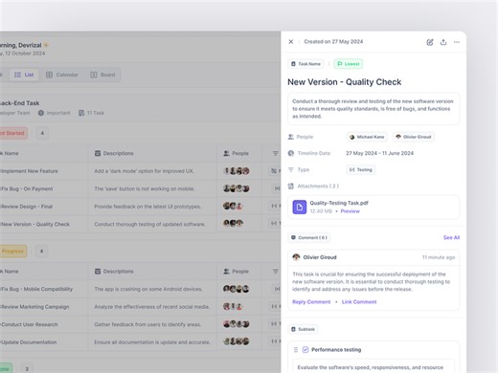498x373 pixels.
Task: Click the Lowest priority flag badge
Action: point(349,64)
